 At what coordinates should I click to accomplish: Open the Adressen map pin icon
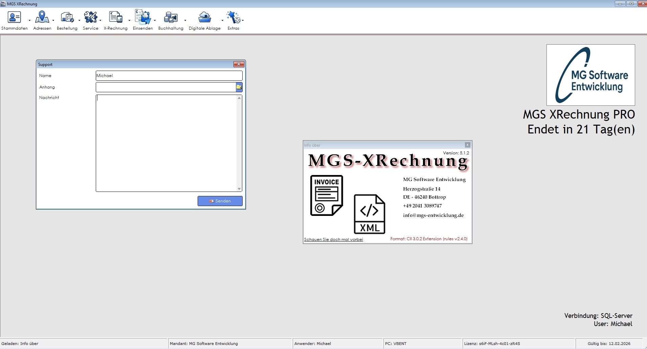click(x=42, y=17)
